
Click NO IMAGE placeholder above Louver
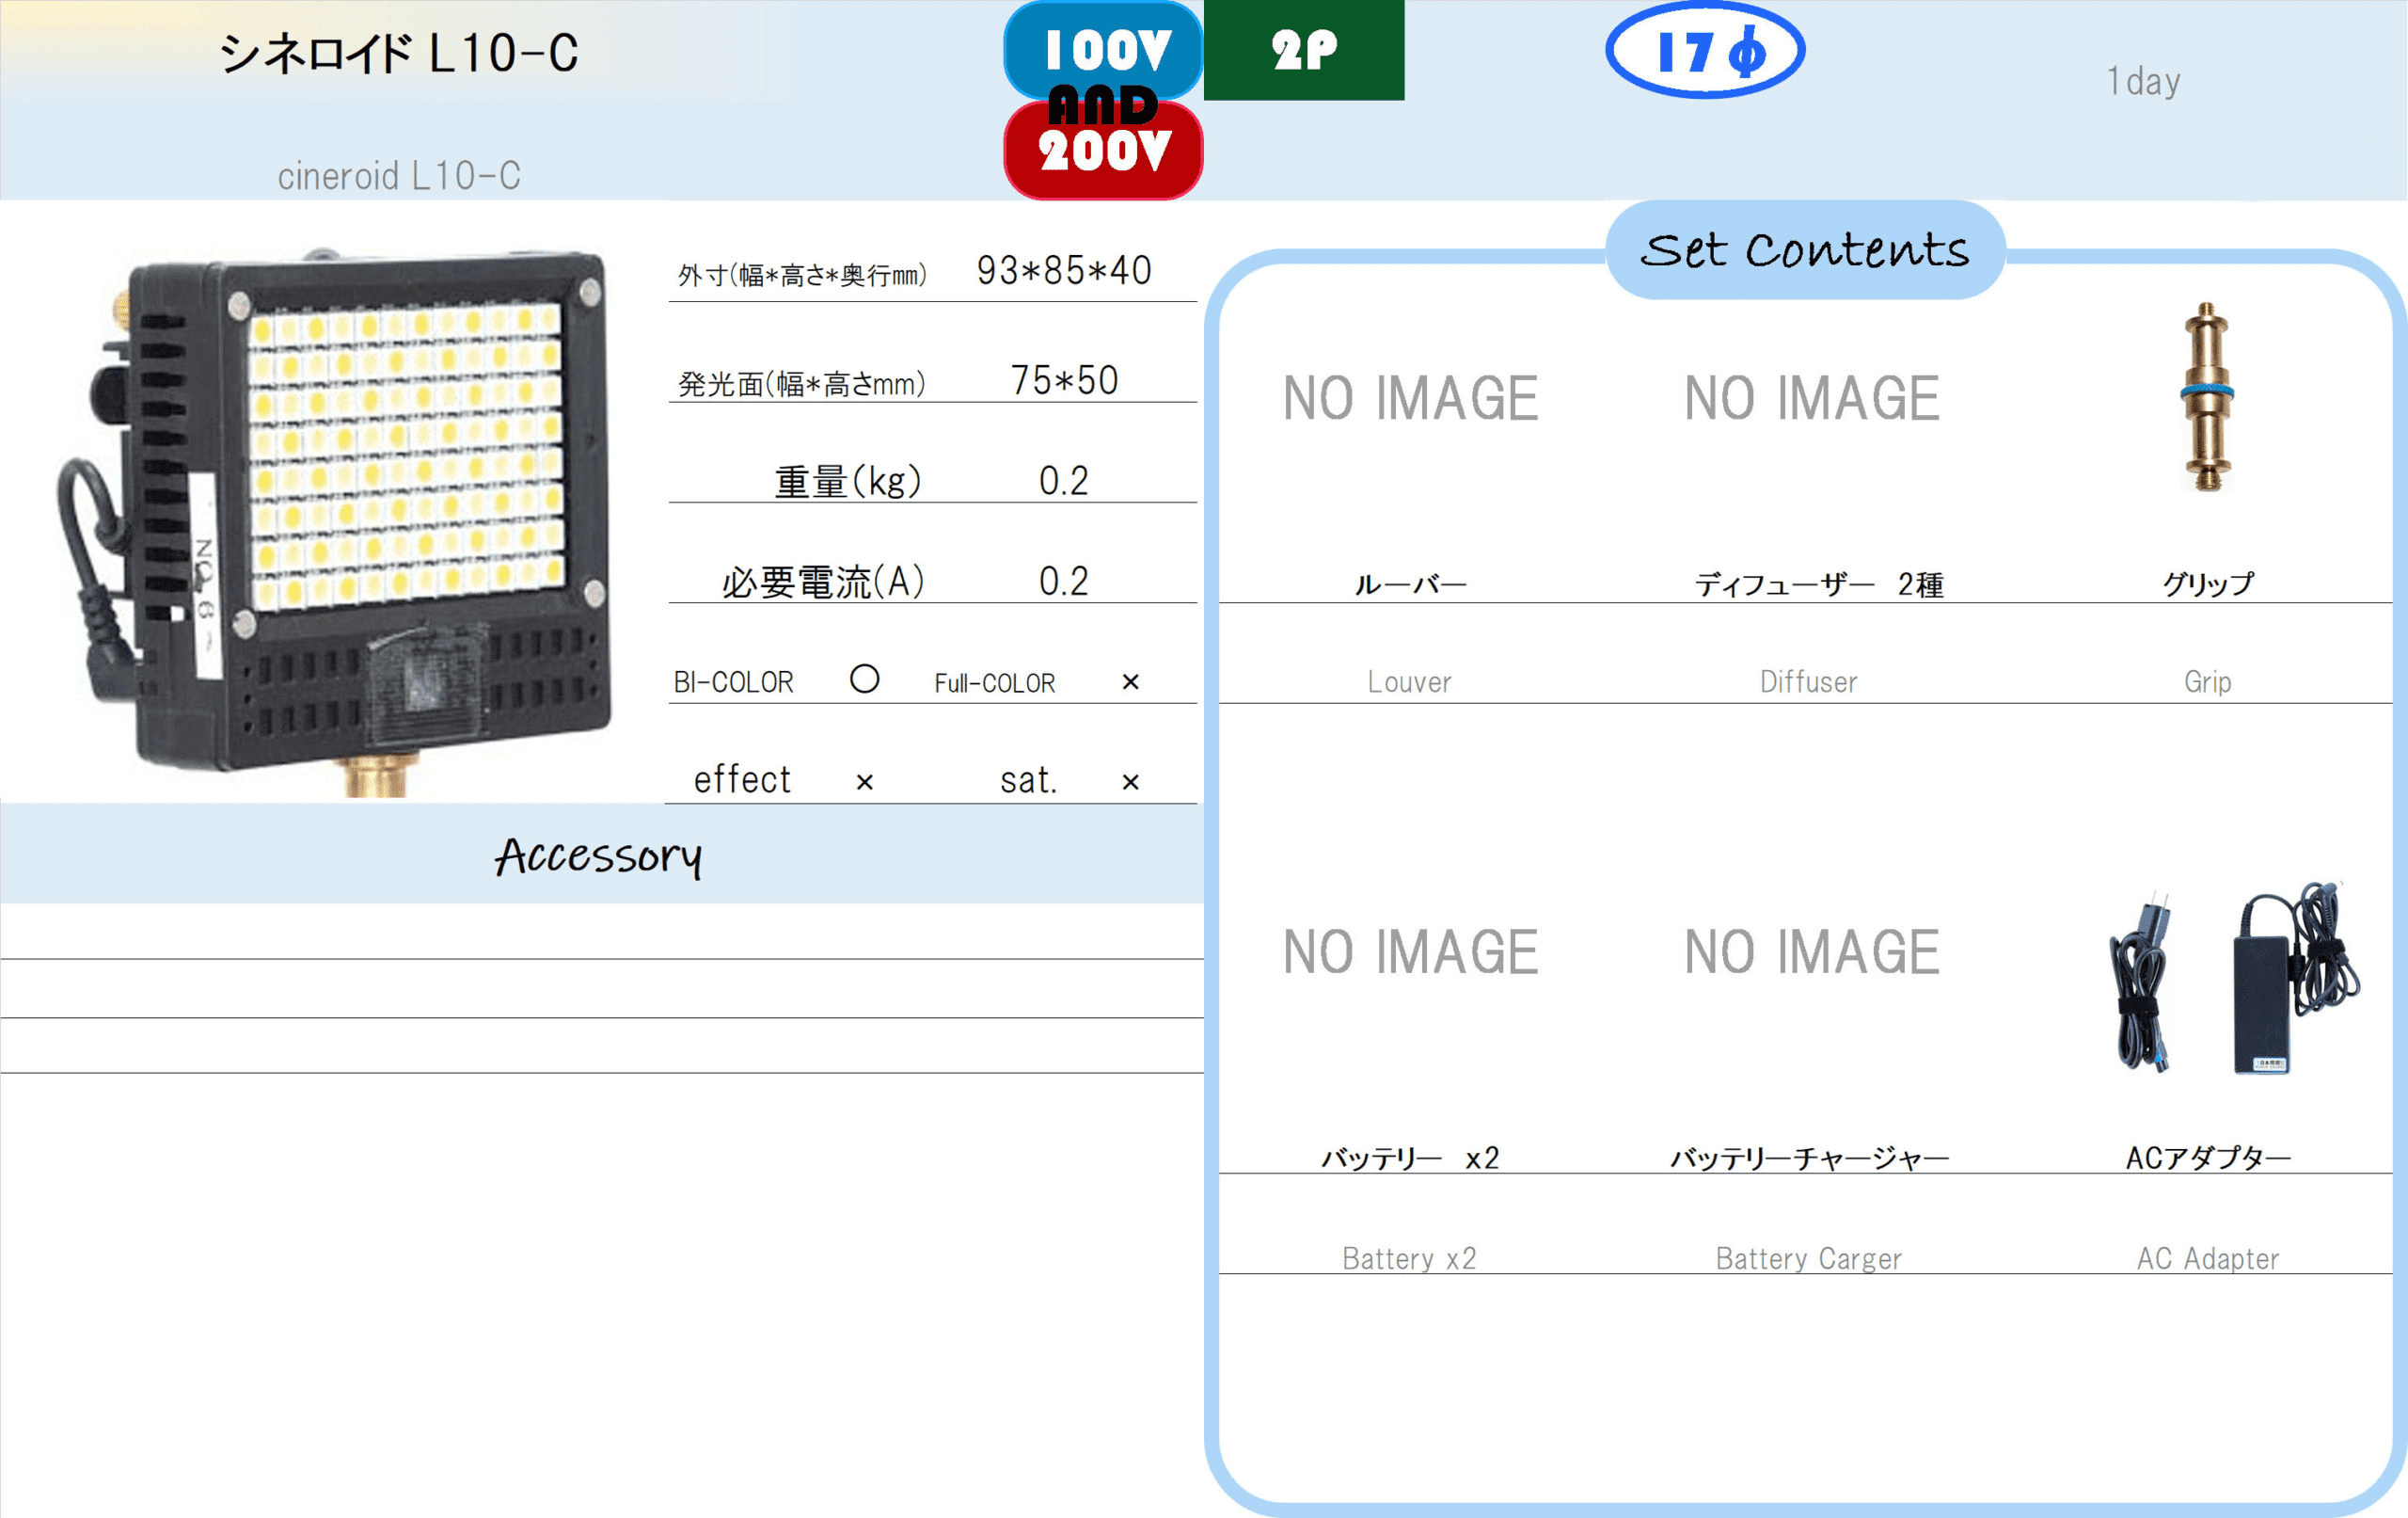tap(1410, 398)
